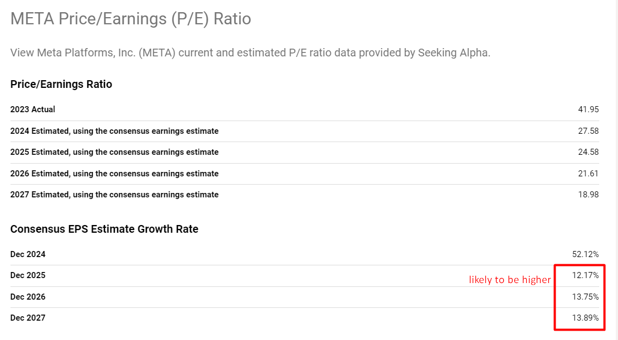Select the 13.75% growth rate value
Screen dimensions: 618x340
[585, 297]
